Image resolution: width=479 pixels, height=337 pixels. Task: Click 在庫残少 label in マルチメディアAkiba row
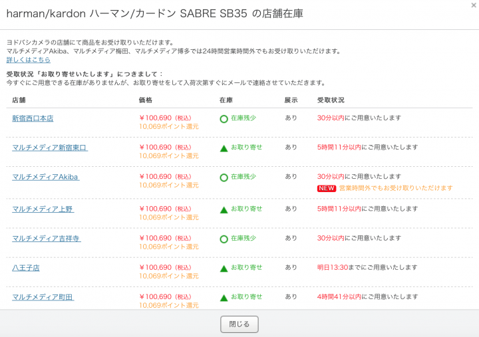[x=243, y=176]
